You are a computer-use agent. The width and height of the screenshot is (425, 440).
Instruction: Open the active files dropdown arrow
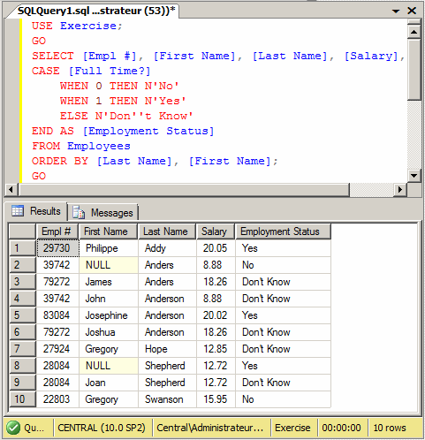396,11
